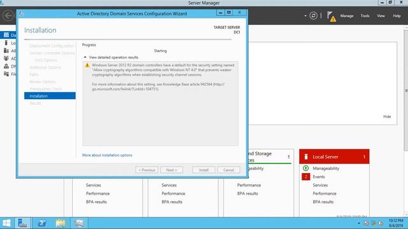This screenshot has height=229, width=408.
Task: Open the View menu
Action: click(x=381, y=16)
